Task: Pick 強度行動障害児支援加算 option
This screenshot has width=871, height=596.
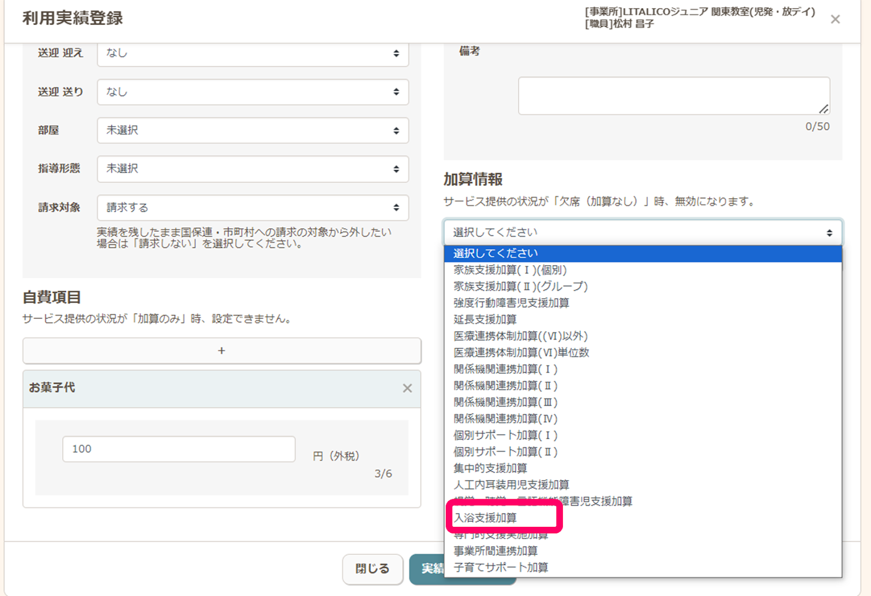Action: 511,303
